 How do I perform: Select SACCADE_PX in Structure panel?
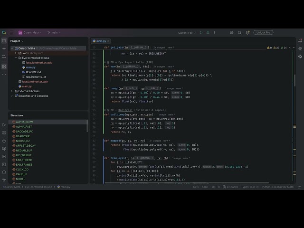coord(24,132)
